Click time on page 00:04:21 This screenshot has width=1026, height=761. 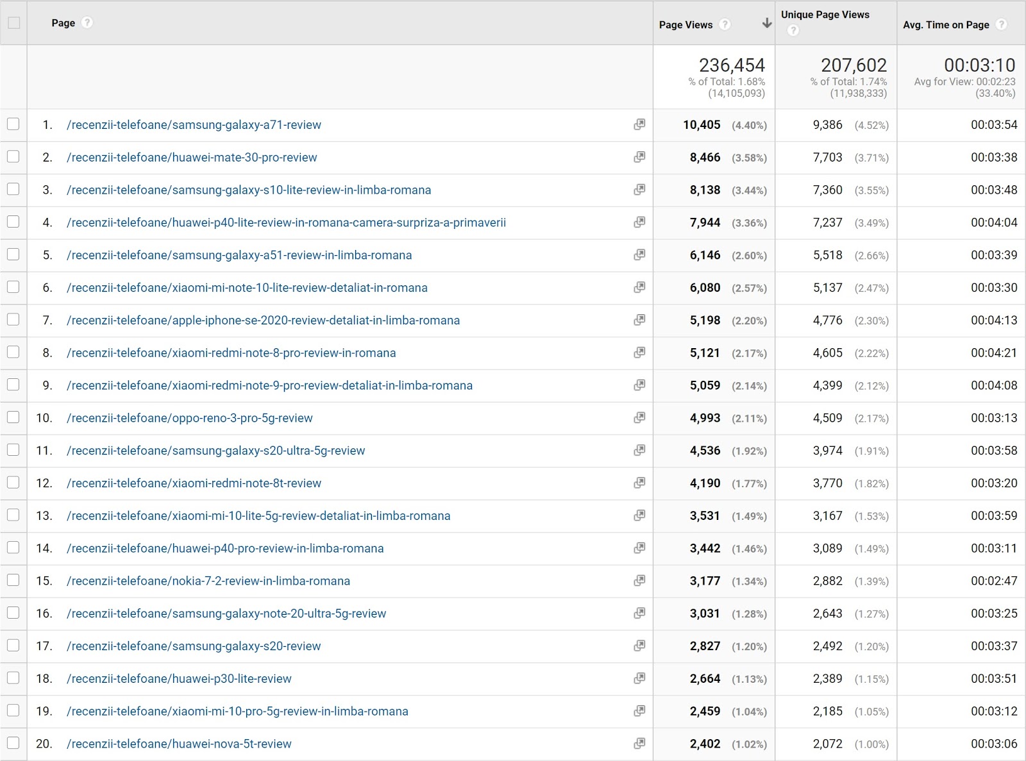point(994,353)
